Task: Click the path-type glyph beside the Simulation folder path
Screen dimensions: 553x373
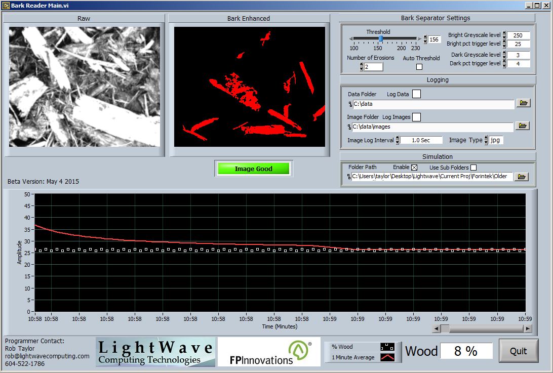Action: click(349, 177)
